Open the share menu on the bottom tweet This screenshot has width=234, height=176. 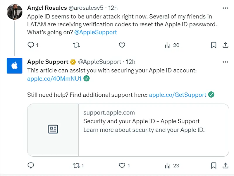[x=225, y=165]
